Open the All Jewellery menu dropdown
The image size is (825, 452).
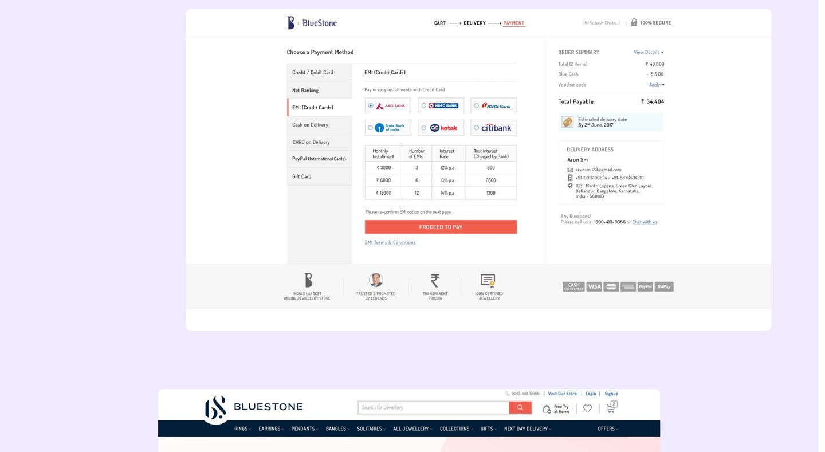413,429
